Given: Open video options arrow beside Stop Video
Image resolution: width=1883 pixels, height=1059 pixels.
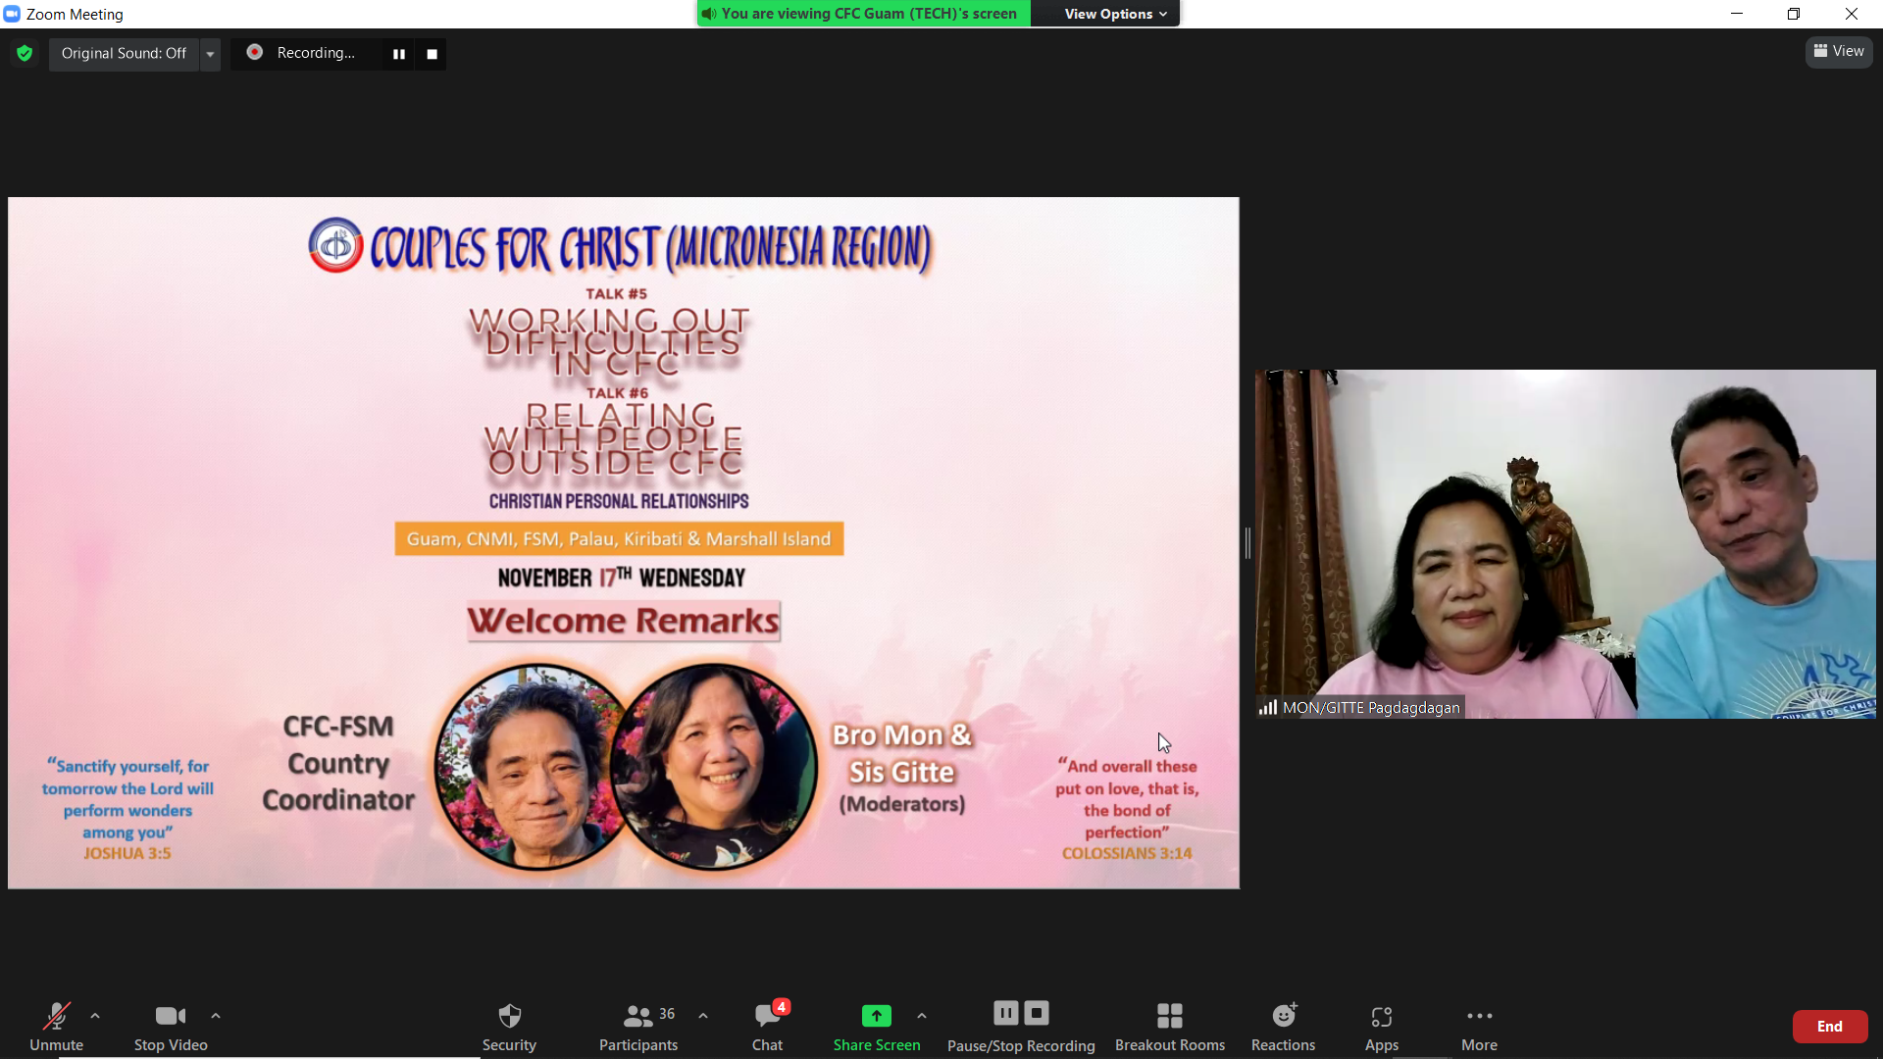Looking at the screenshot, I should coord(216,1016).
